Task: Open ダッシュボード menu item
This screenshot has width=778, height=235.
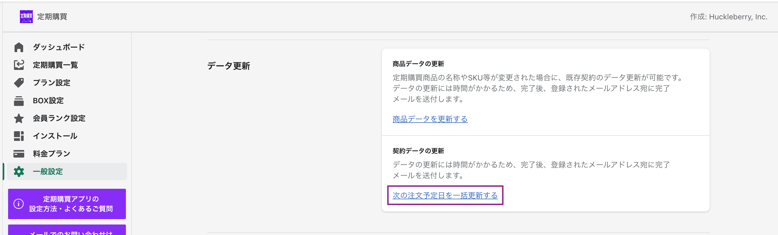Action: (x=59, y=47)
